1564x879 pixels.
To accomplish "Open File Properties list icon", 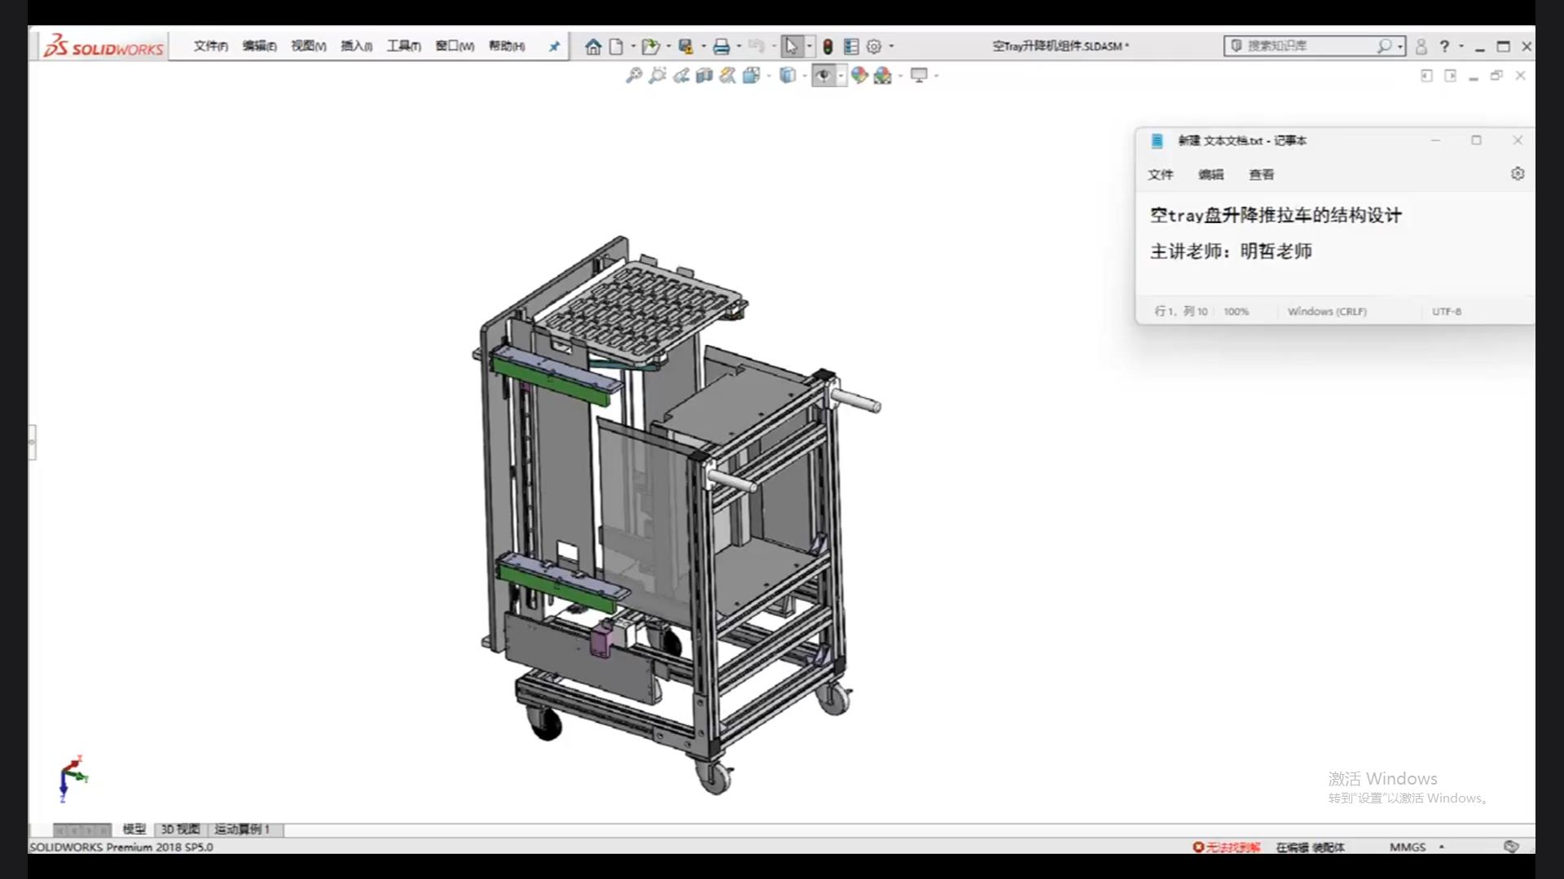I will (851, 46).
